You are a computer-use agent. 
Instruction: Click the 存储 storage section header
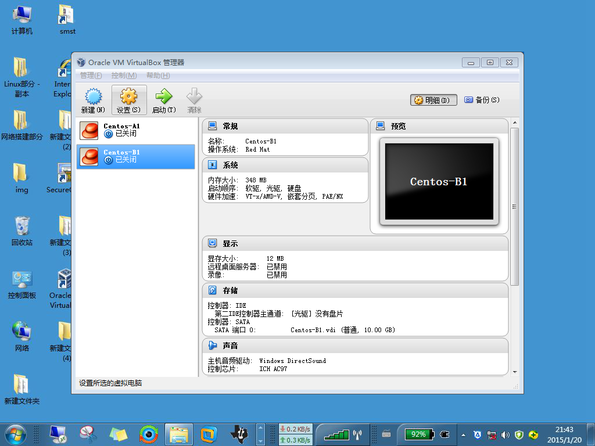click(355, 290)
